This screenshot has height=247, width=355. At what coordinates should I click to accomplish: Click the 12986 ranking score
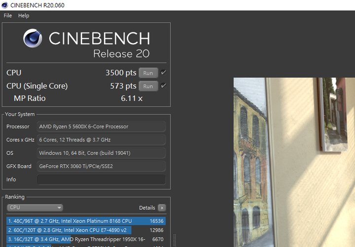[x=156, y=230]
